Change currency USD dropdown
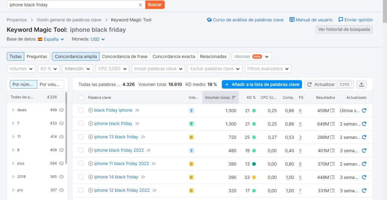 click(x=98, y=39)
